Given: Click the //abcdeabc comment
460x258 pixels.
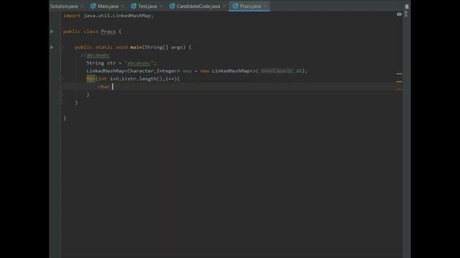Looking at the screenshot, I should pyautogui.click(x=95, y=55).
